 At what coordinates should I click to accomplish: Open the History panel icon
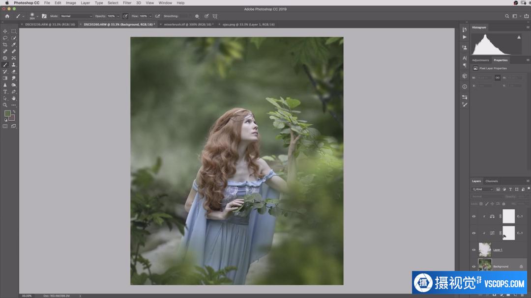(x=464, y=30)
